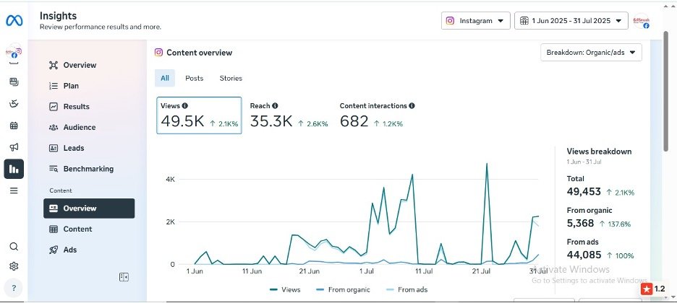The width and height of the screenshot is (677, 303).
Task: Open the Instagram platform dropdown
Action: click(475, 21)
